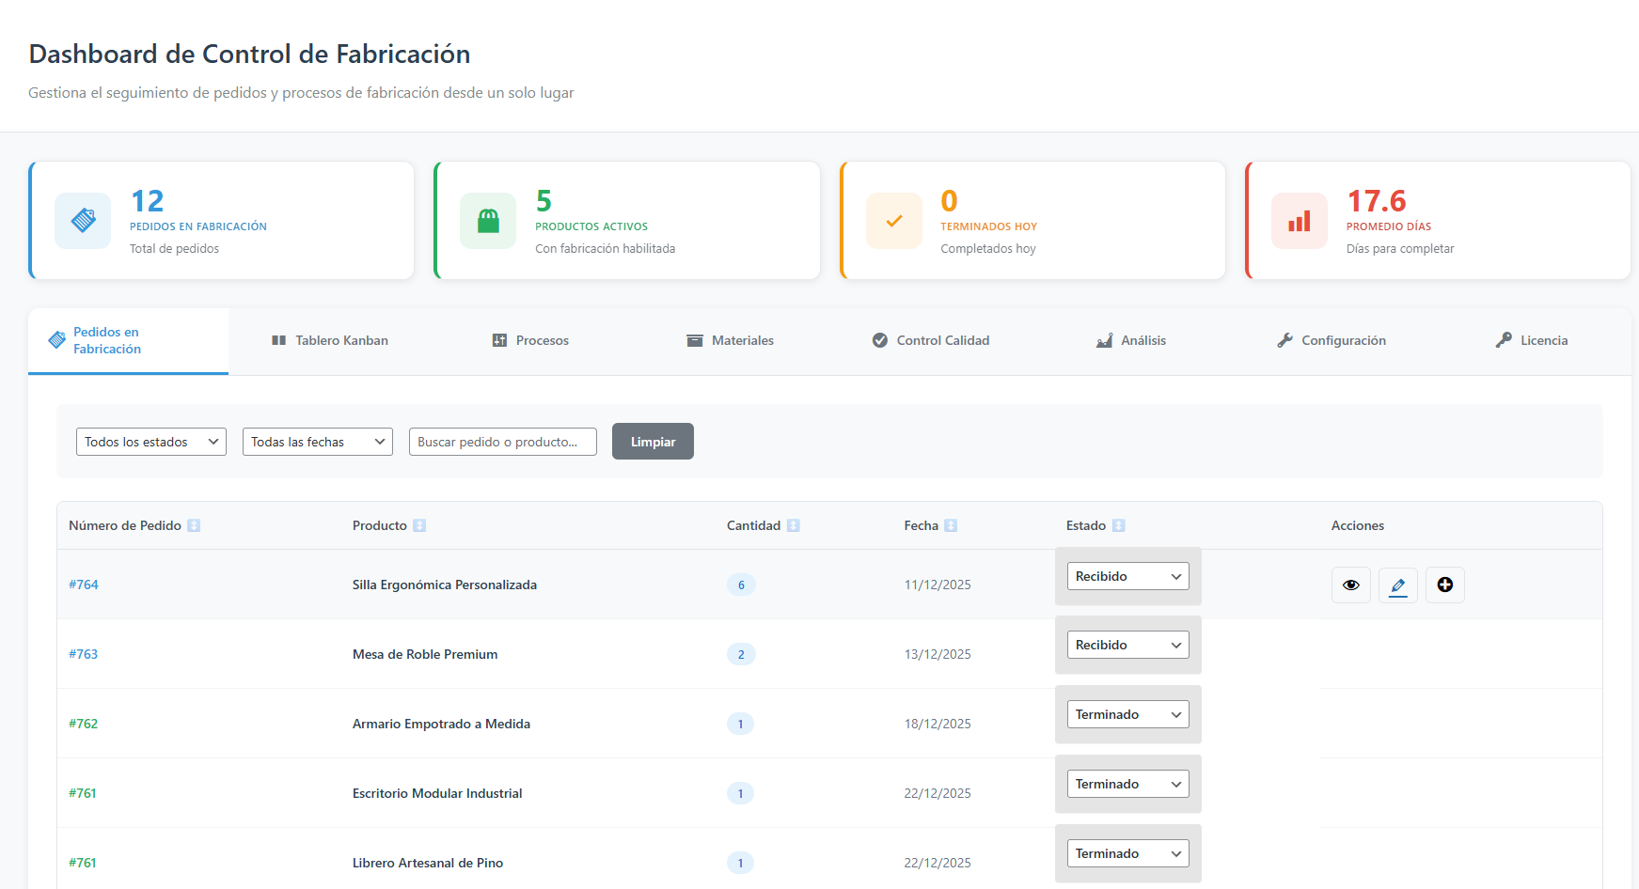
Task: Expand the Todas las fechas dropdown
Action: coord(317,442)
